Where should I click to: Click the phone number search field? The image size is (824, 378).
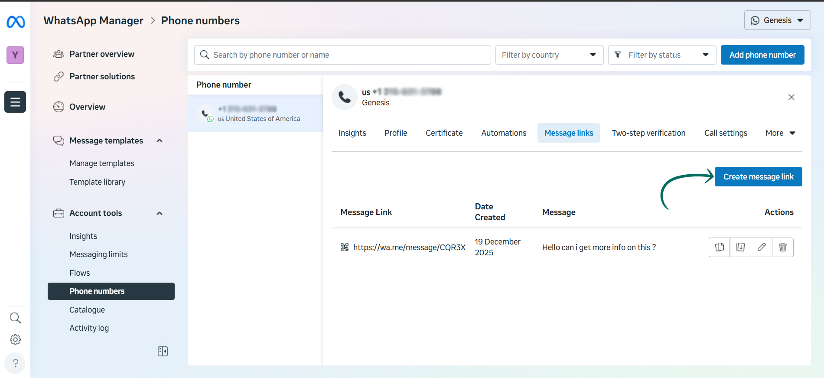coord(342,55)
